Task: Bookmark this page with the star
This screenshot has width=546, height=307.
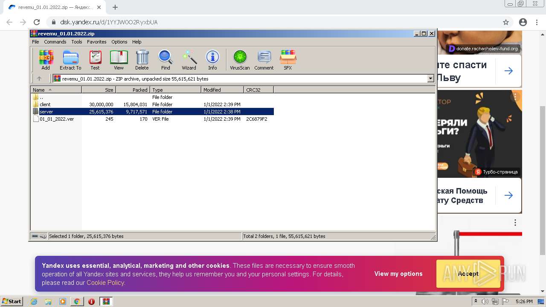Action: (x=506, y=22)
